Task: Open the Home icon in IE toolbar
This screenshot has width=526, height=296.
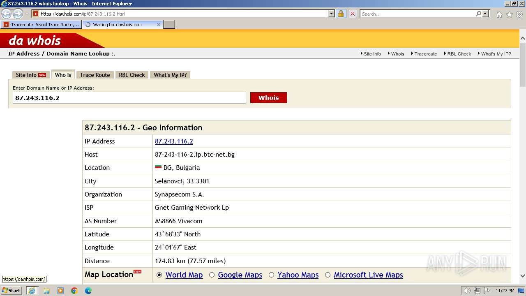Action: click(499, 14)
